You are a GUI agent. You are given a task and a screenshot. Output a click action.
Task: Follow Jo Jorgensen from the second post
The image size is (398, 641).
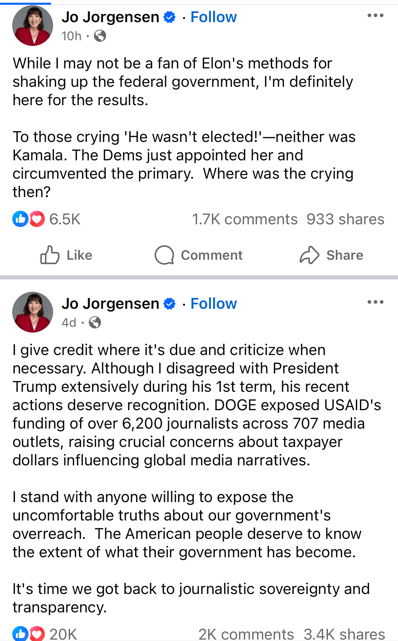213,304
